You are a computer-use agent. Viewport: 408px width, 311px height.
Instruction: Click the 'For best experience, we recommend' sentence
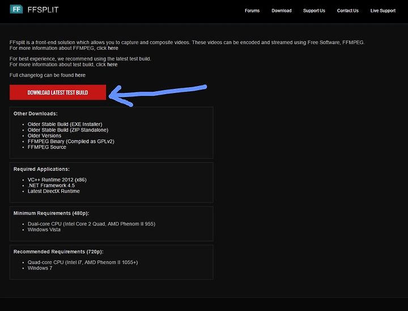pyautogui.click(x=80, y=59)
